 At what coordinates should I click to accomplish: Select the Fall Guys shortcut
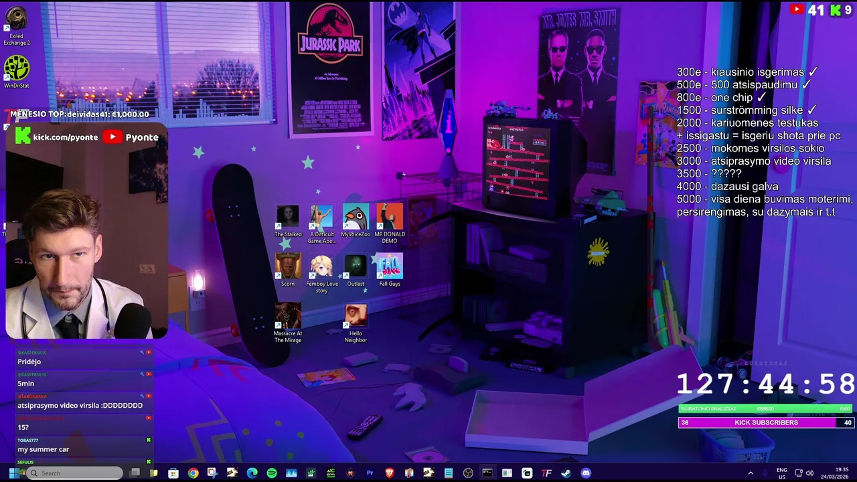[x=390, y=271]
